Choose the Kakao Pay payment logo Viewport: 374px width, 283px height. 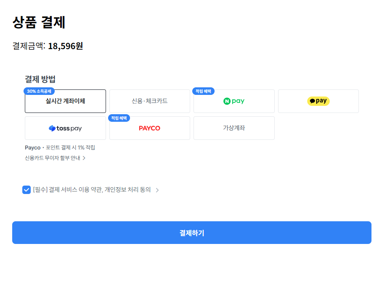pos(318,101)
